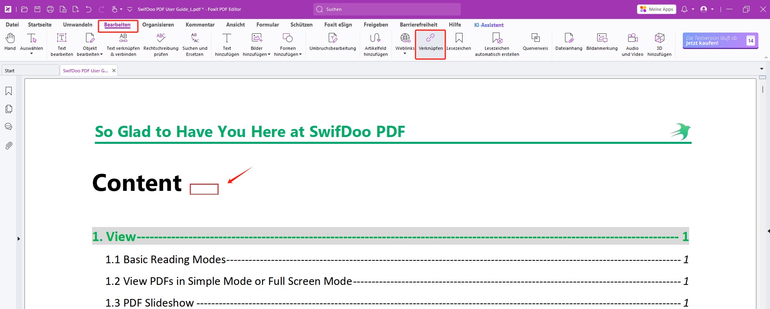Switch to the Start document tab

(30, 70)
